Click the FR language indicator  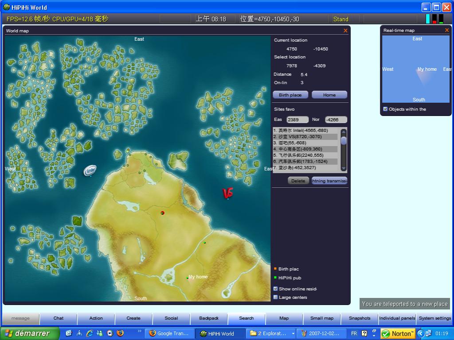coord(354,333)
